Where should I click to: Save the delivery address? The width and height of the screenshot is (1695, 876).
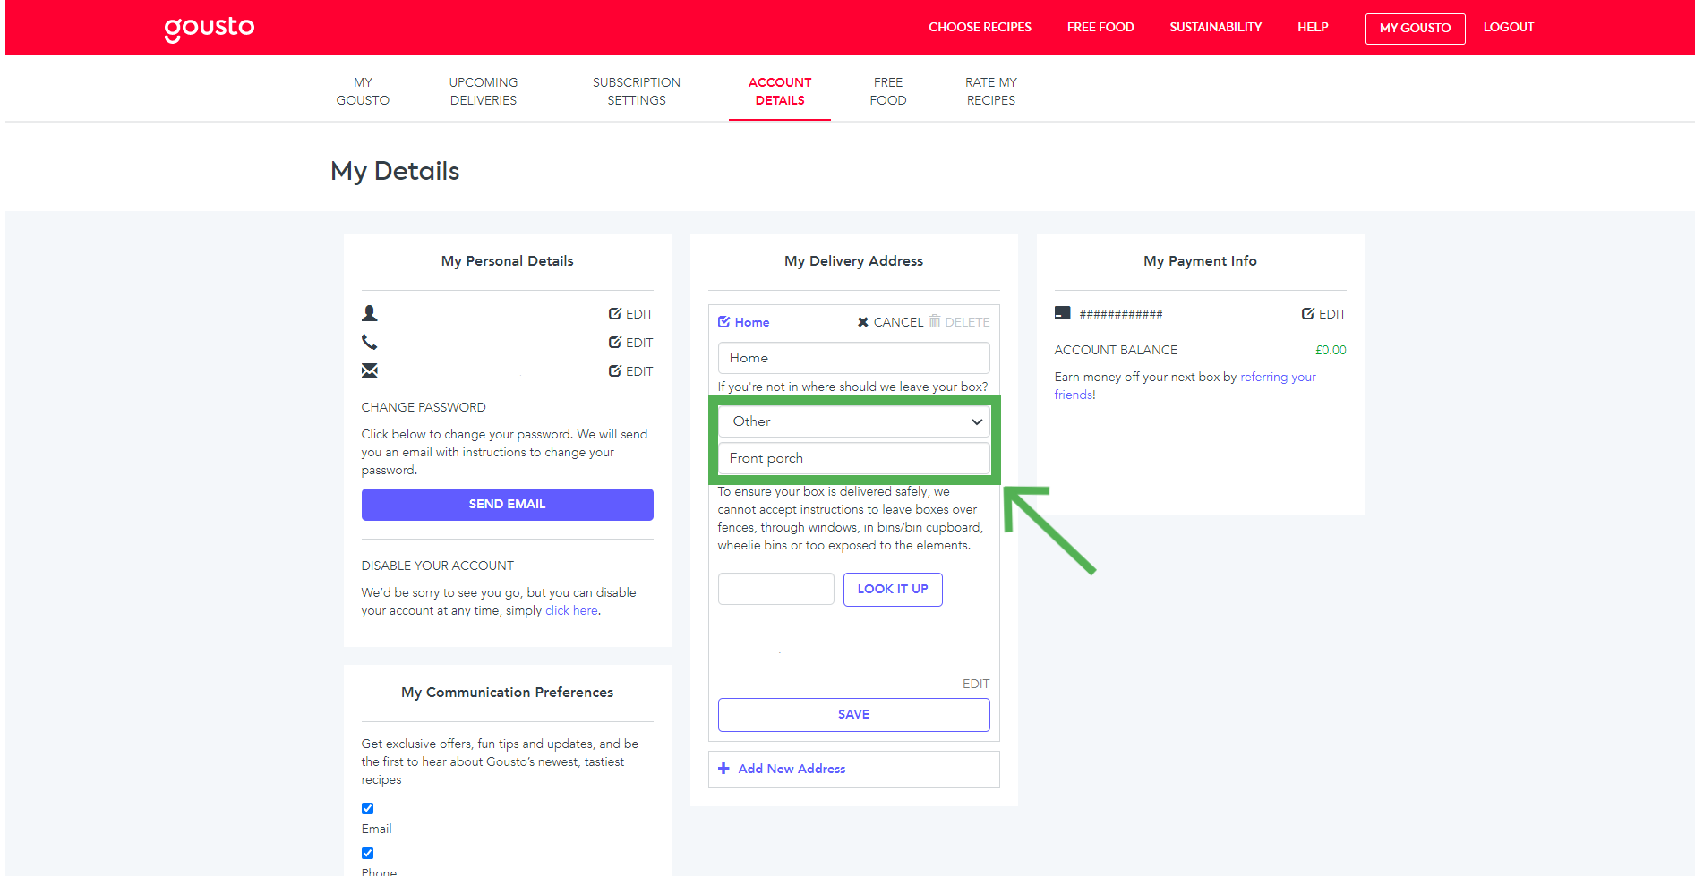point(854,714)
